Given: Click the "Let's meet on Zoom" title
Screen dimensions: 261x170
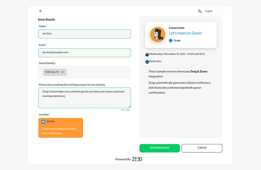Looking at the screenshot, I should tap(185, 33).
